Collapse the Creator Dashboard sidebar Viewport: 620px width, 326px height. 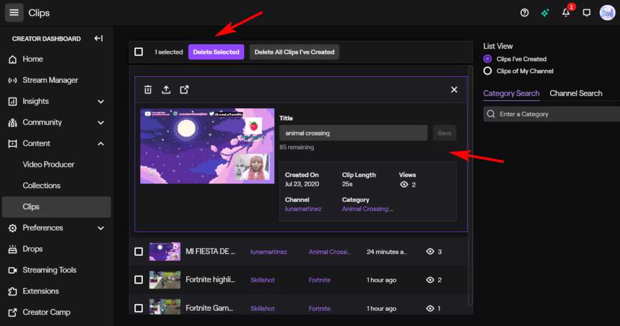click(99, 38)
